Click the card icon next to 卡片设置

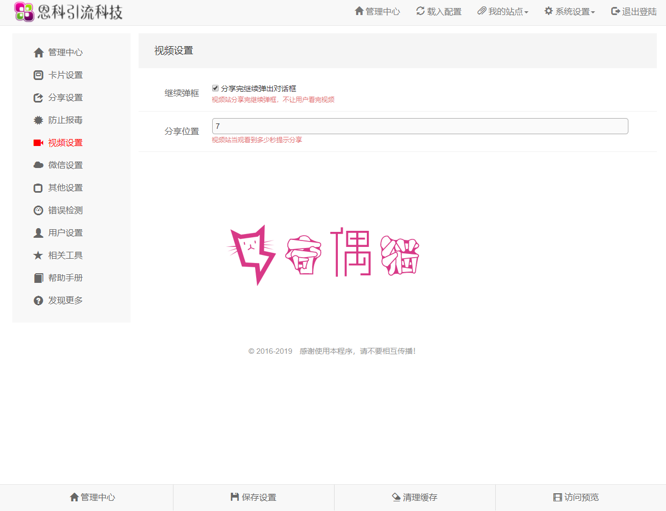38,75
